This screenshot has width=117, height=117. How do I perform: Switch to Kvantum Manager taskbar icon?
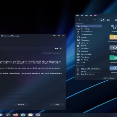tap(30, 115)
